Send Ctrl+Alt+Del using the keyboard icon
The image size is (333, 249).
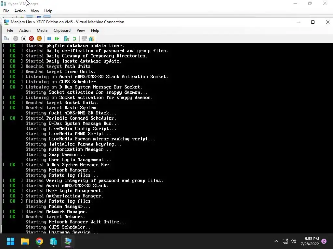pos(7,39)
